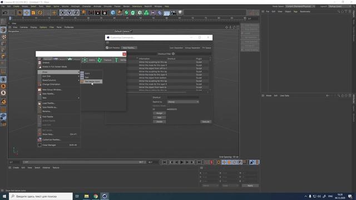
Task: Switch to Model mode in left palette
Action: 3,30
